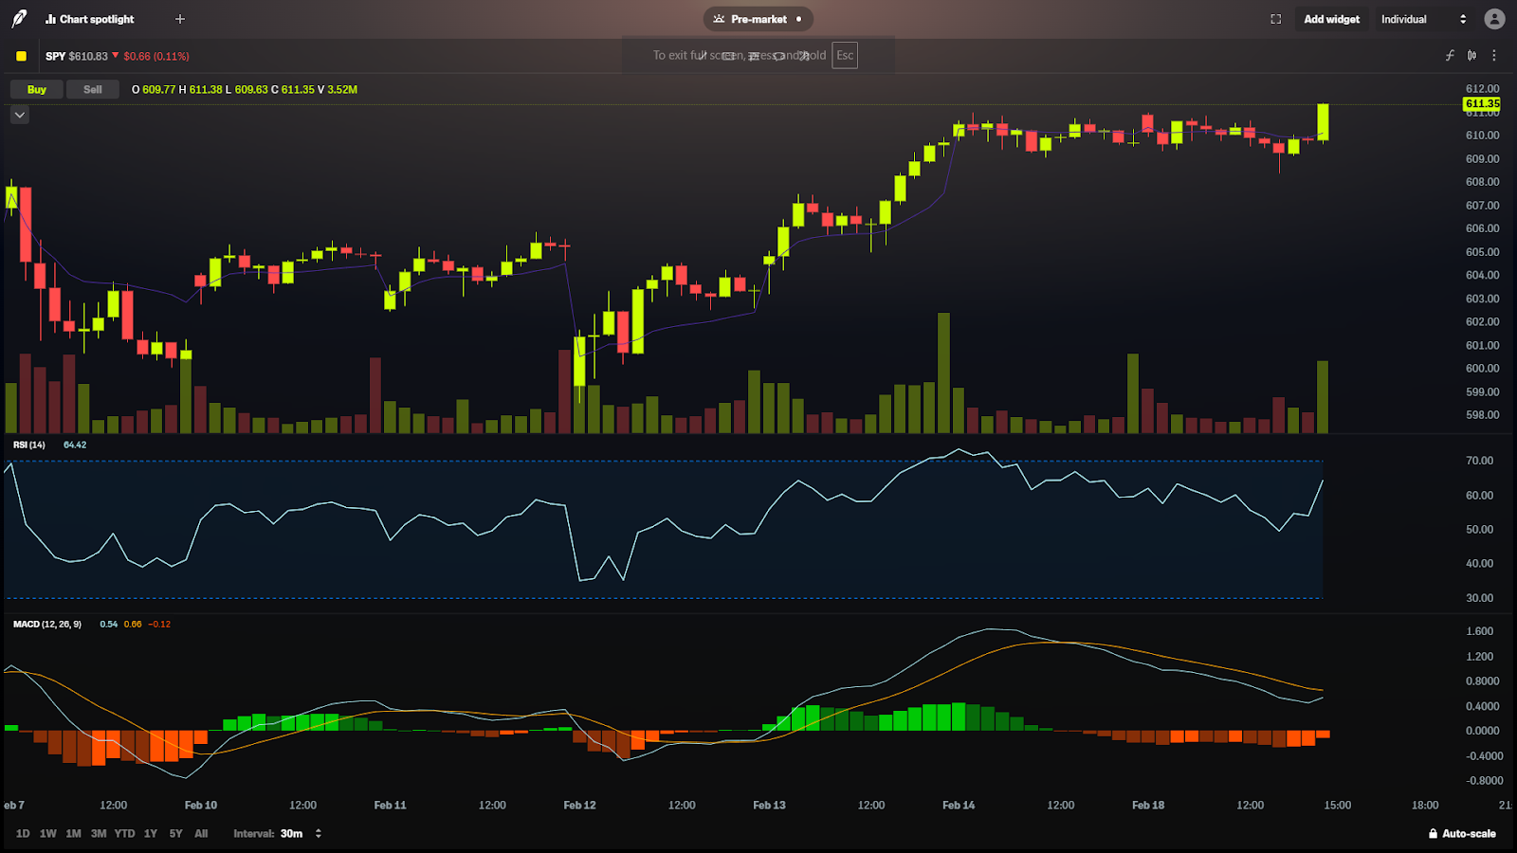This screenshot has width=1517, height=853.
Task: Click the Feb 18 date label
Action: click(x=1148, y=806)
